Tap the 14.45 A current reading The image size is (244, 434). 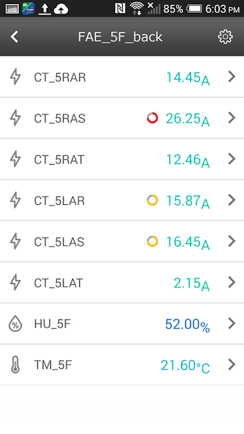(188, 78)
